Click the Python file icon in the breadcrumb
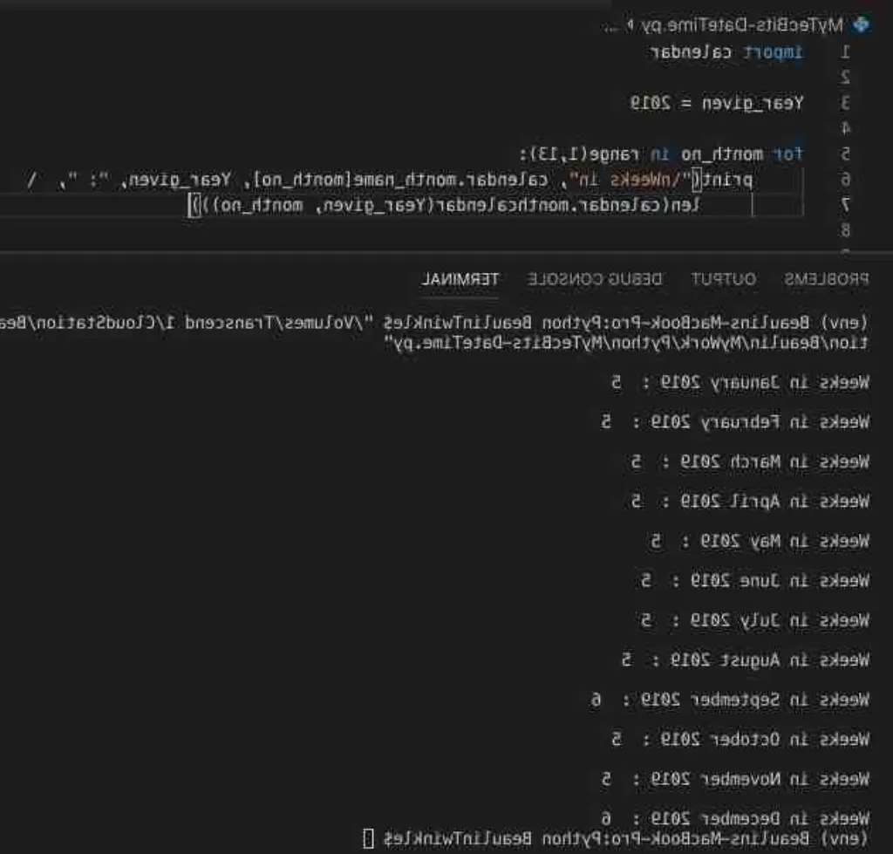893x854 pixels. click(x=861, y=24)
